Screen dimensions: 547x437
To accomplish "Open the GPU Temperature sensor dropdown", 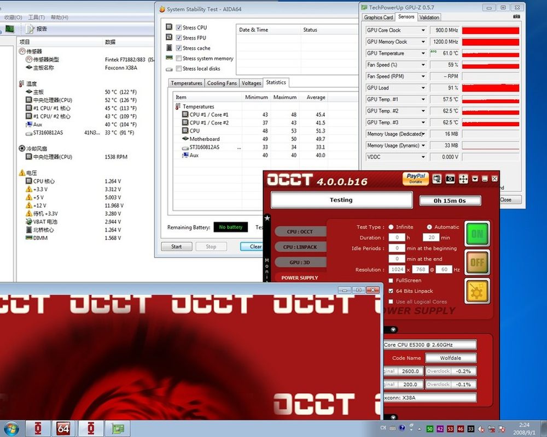I will (x=423, y=53).
